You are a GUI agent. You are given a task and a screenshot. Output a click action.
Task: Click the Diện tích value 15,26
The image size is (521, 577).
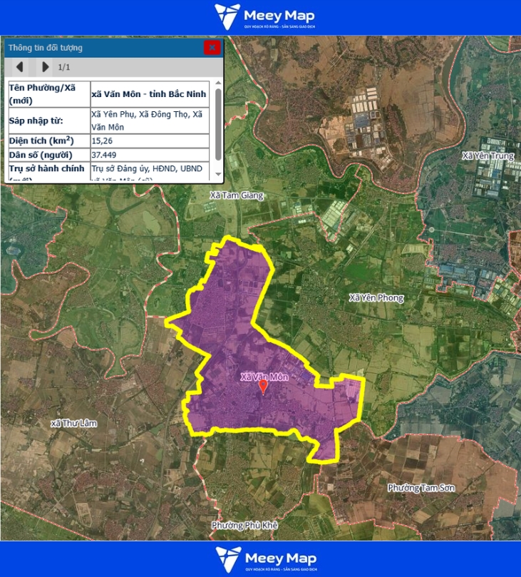102,141
